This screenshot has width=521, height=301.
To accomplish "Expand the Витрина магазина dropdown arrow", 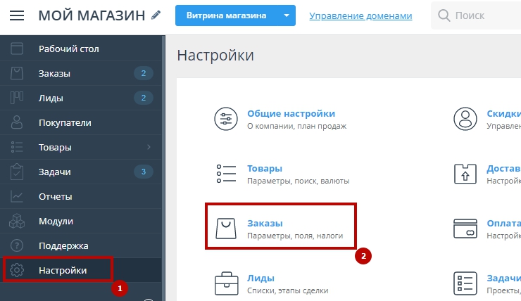I will [x=287, y=15].
